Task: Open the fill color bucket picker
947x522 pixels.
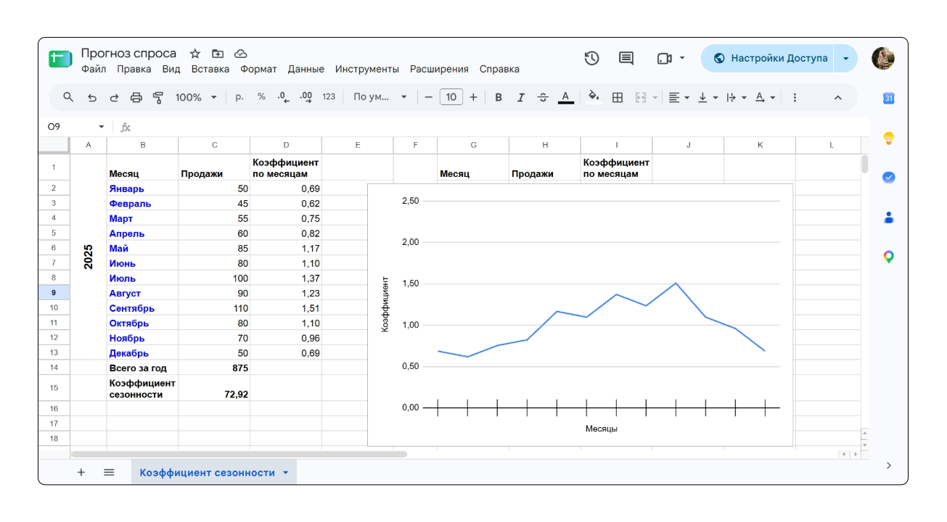Action: coord(594,97)
